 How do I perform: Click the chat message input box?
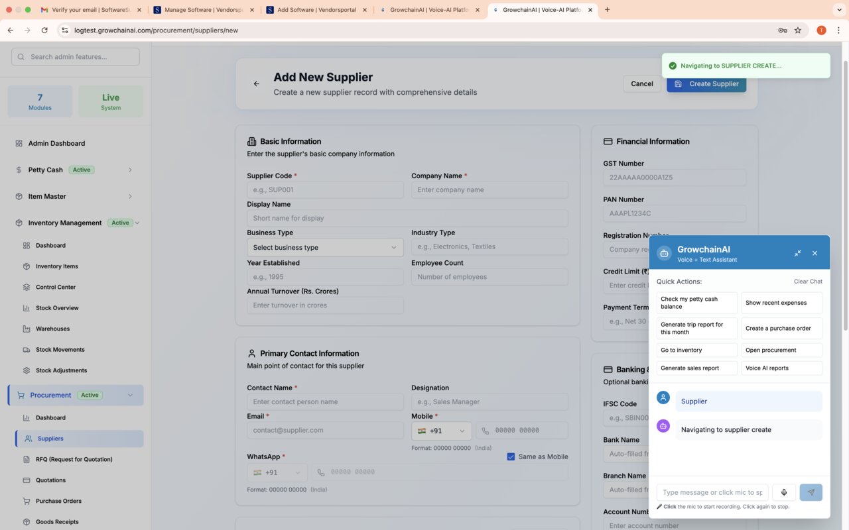click(x=712, y=492)
